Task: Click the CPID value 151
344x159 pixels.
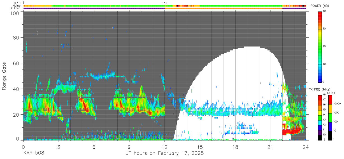Action: pos(165,3)
